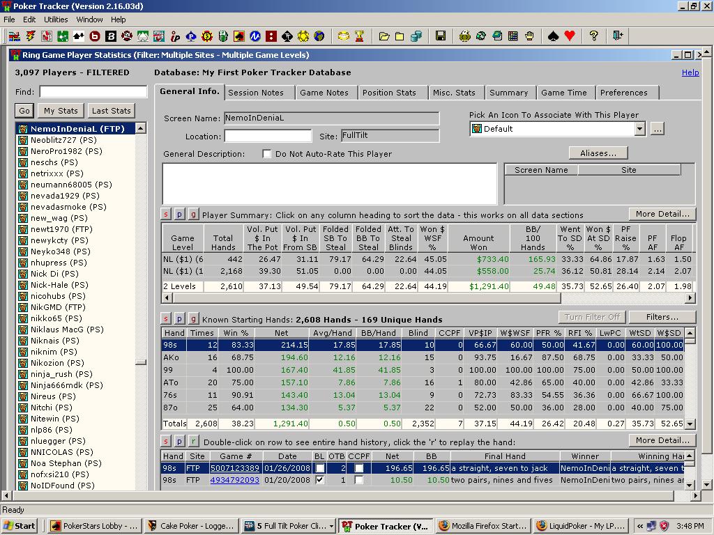Uncheck BL checkbox for game 4934792093
The image size is (714, 535).
coord(319,480)
